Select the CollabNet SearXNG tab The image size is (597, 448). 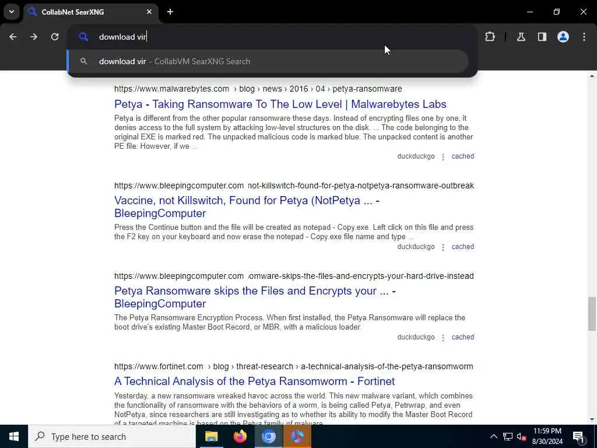(x=92, y=12)
